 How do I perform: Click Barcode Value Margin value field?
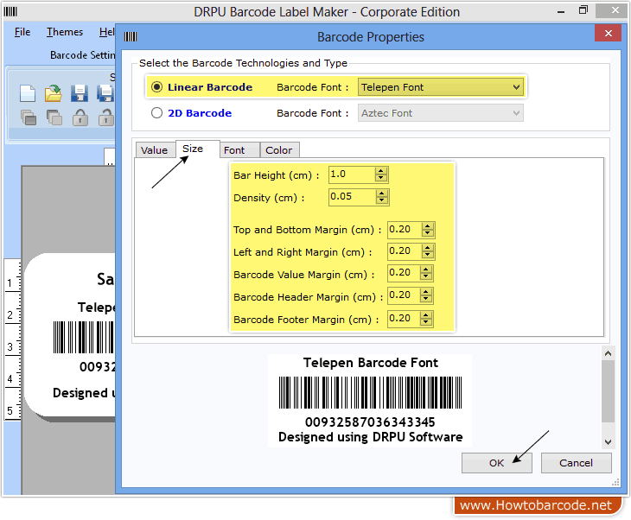click(404, 273)
